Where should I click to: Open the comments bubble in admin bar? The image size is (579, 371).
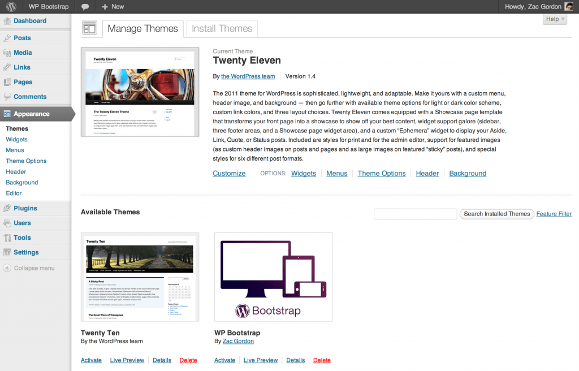[85, 6]
